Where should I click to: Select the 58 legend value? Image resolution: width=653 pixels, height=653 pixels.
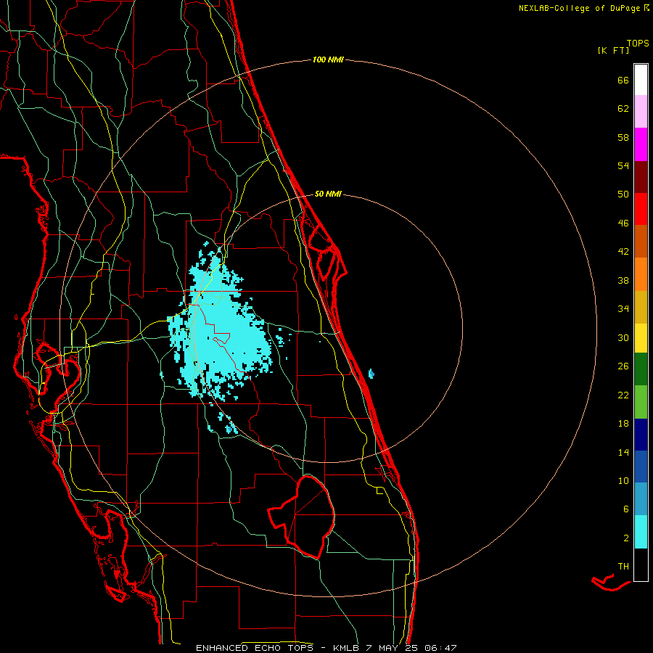[x=623, y=137]
